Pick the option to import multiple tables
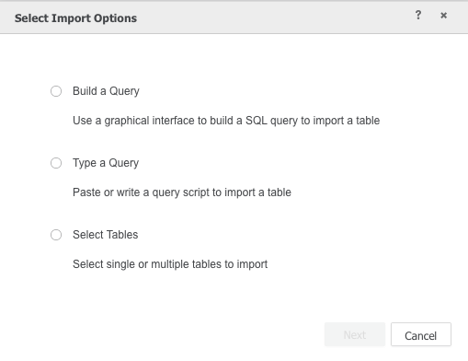This screenshot has height=361, width=468. click(x=56, y=235)
